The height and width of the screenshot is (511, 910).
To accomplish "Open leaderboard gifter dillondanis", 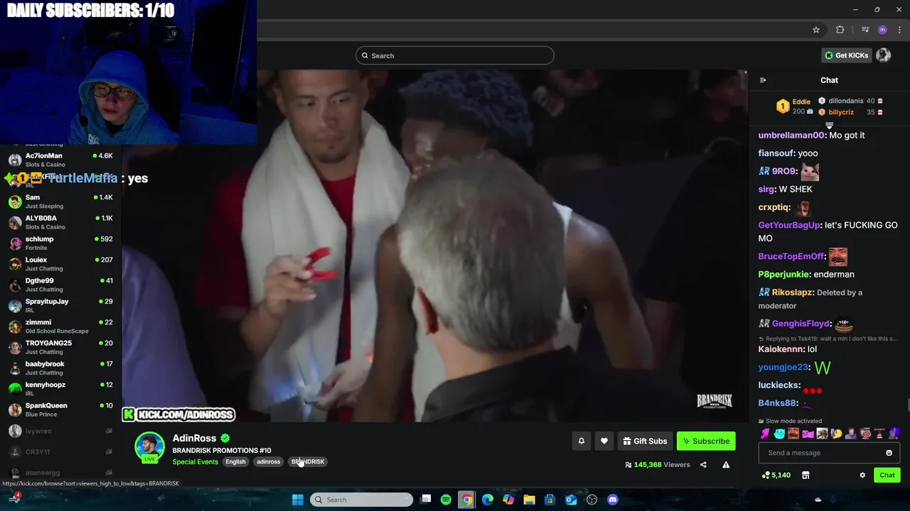I will point(845,101).
